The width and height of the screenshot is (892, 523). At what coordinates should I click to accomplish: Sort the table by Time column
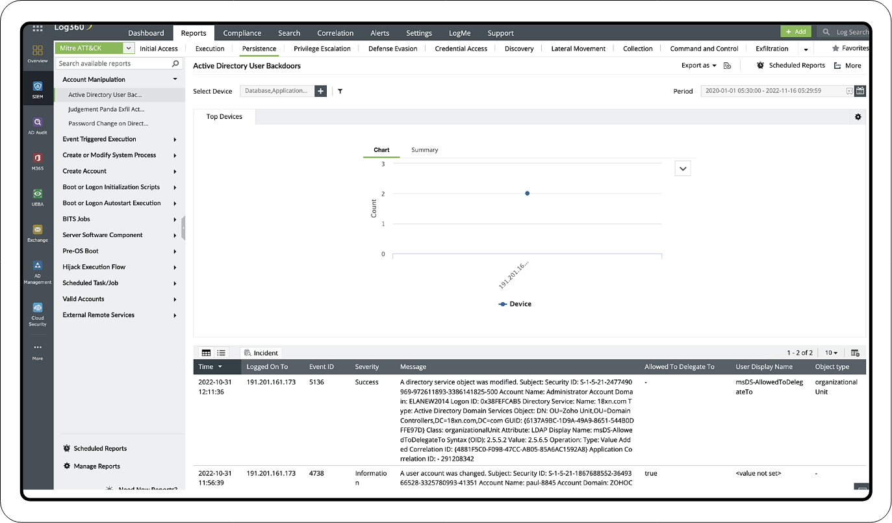210,367
